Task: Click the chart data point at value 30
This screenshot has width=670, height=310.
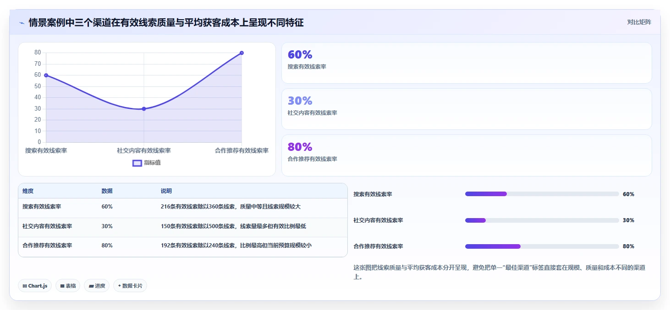Action: coord(144,109)
